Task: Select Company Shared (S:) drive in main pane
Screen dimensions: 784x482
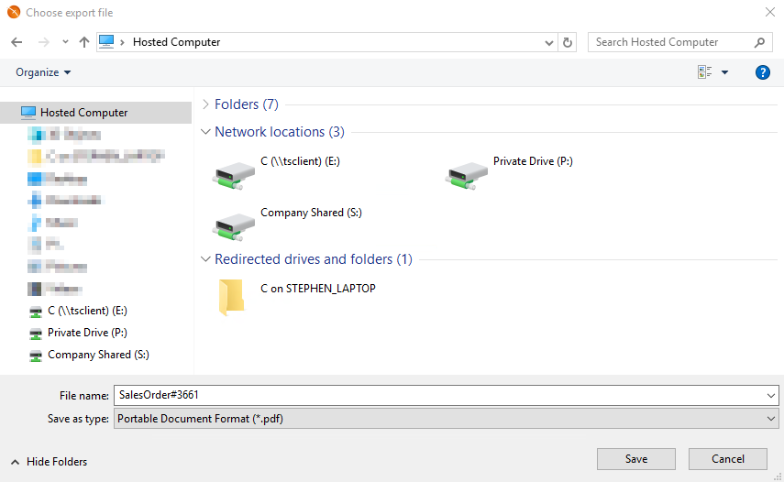Action: pos(234,227)
